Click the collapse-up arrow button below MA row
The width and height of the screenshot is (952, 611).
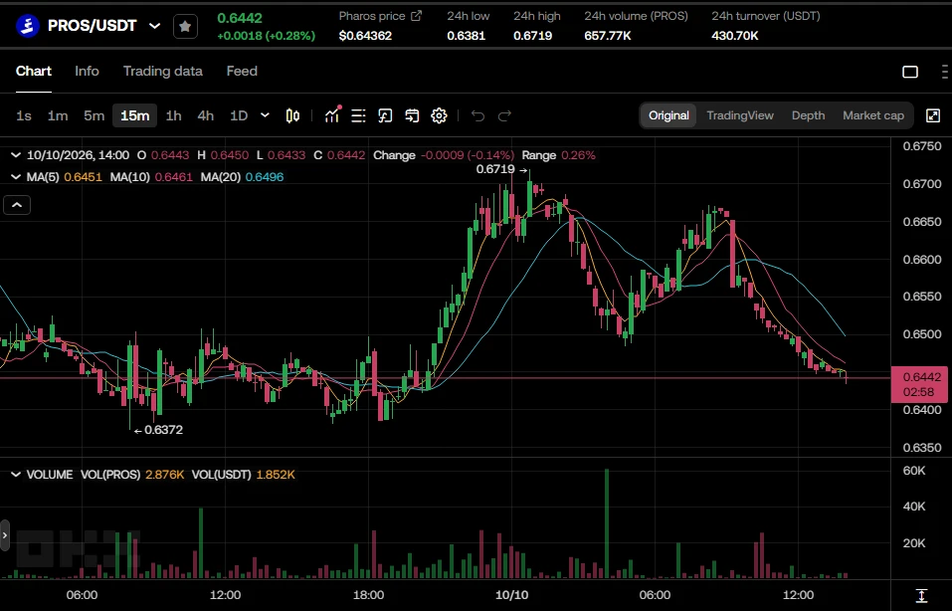17,205
